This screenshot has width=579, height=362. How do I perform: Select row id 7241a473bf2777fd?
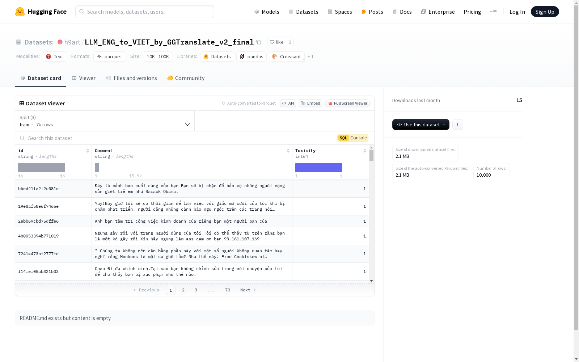tap(38, 254)
